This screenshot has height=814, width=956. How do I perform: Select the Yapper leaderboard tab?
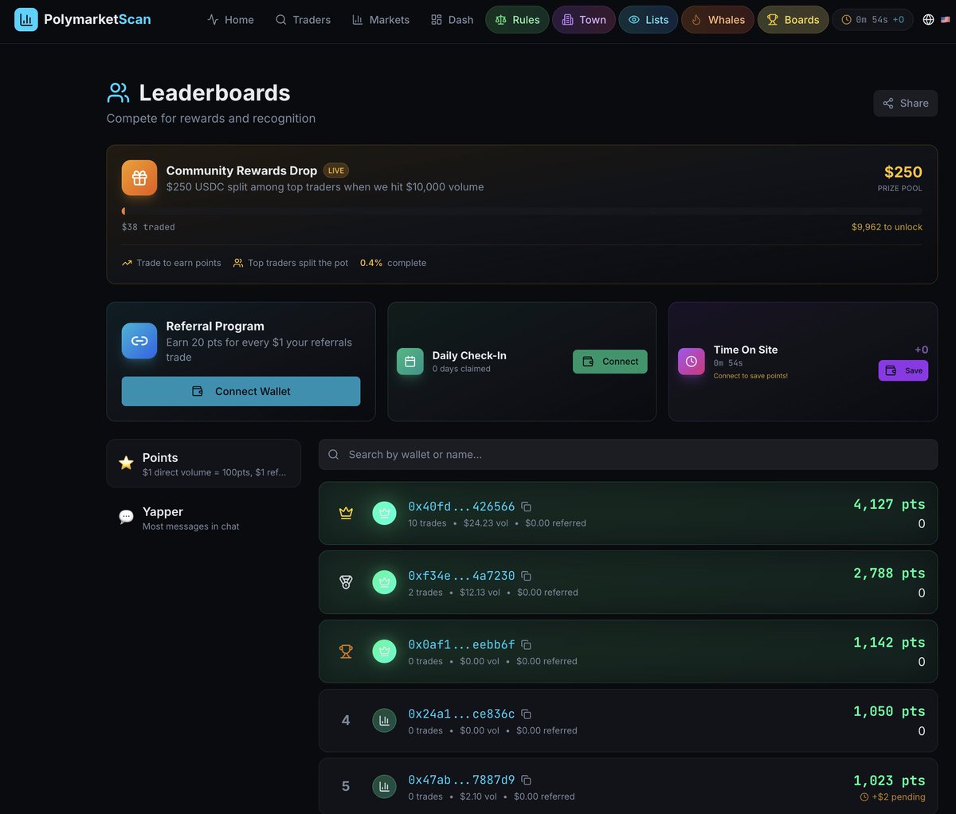(x=204, y=518)
